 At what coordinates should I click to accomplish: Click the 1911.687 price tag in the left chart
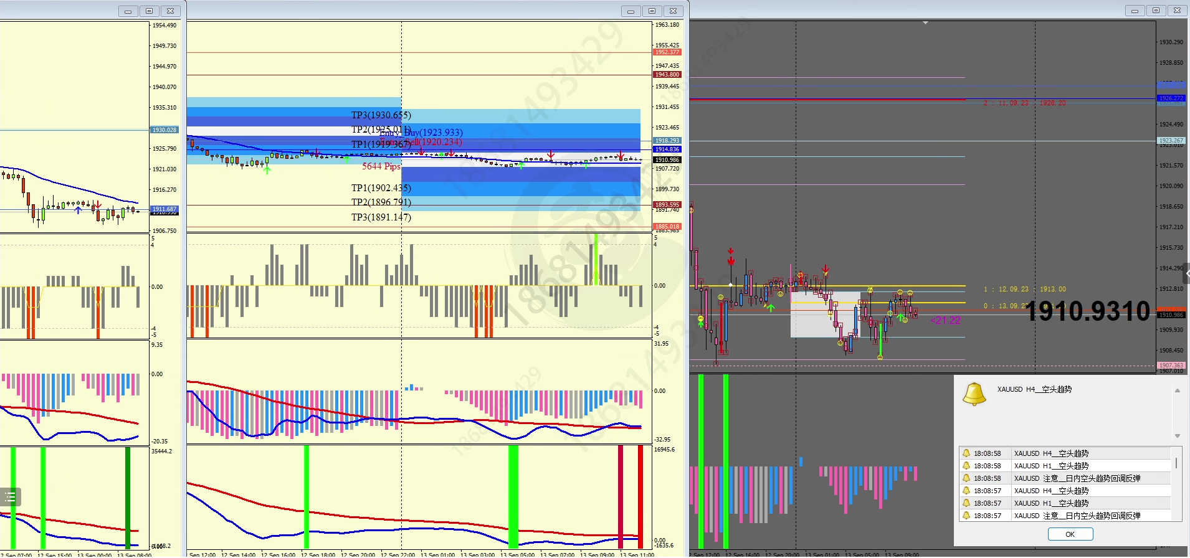[164, 209]
